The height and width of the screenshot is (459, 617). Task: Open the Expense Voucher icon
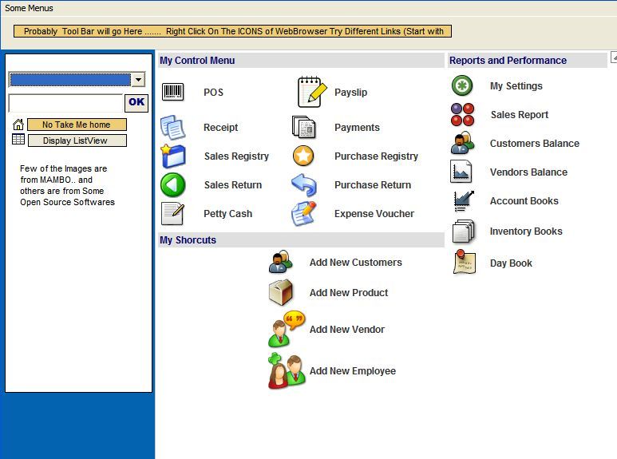pyautogui.click(x=303, y=214)
